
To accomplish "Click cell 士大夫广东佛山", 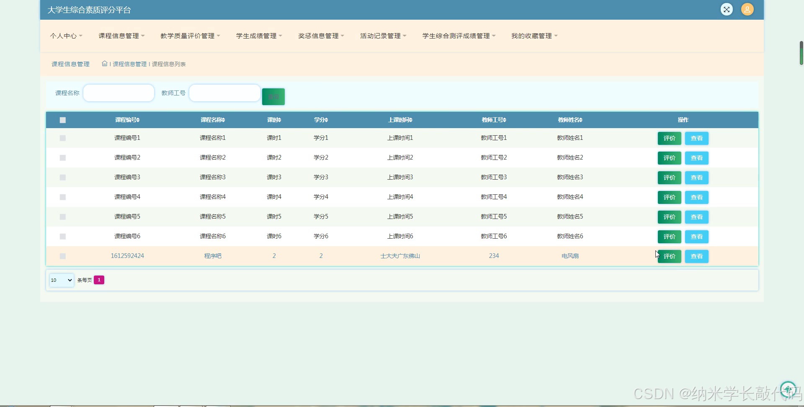I will 400,256.
